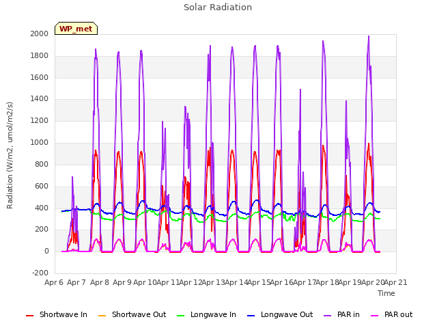Click the Apr 8 x-axis label
Viewport: 437px width, 328px height.
pyautogui.click(x=100, y=282)
